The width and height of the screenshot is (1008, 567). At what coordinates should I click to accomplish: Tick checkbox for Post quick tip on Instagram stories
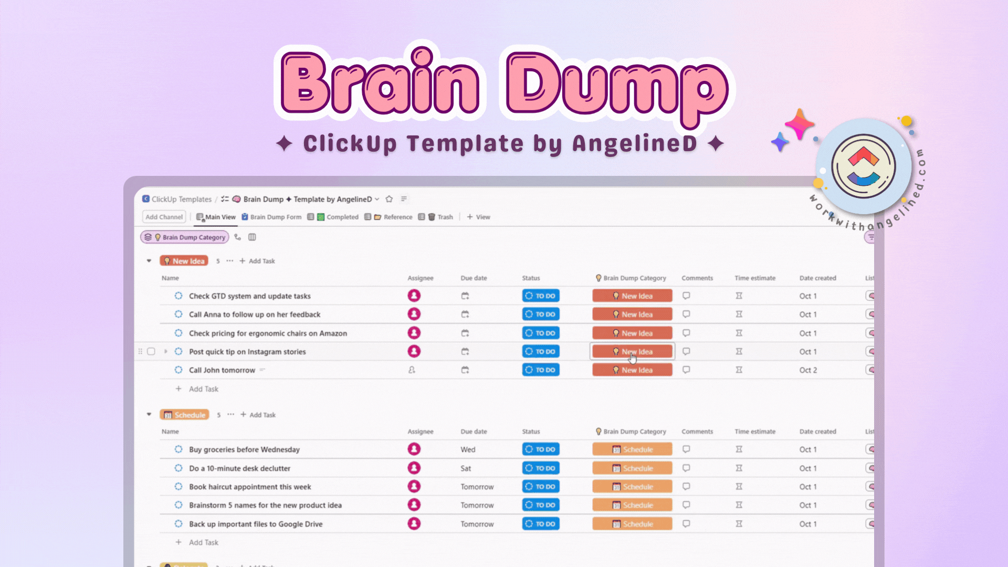tap(151, 352)
